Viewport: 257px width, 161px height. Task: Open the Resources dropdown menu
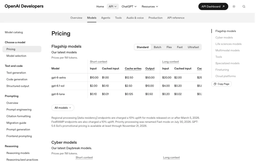tap(150, 7)
